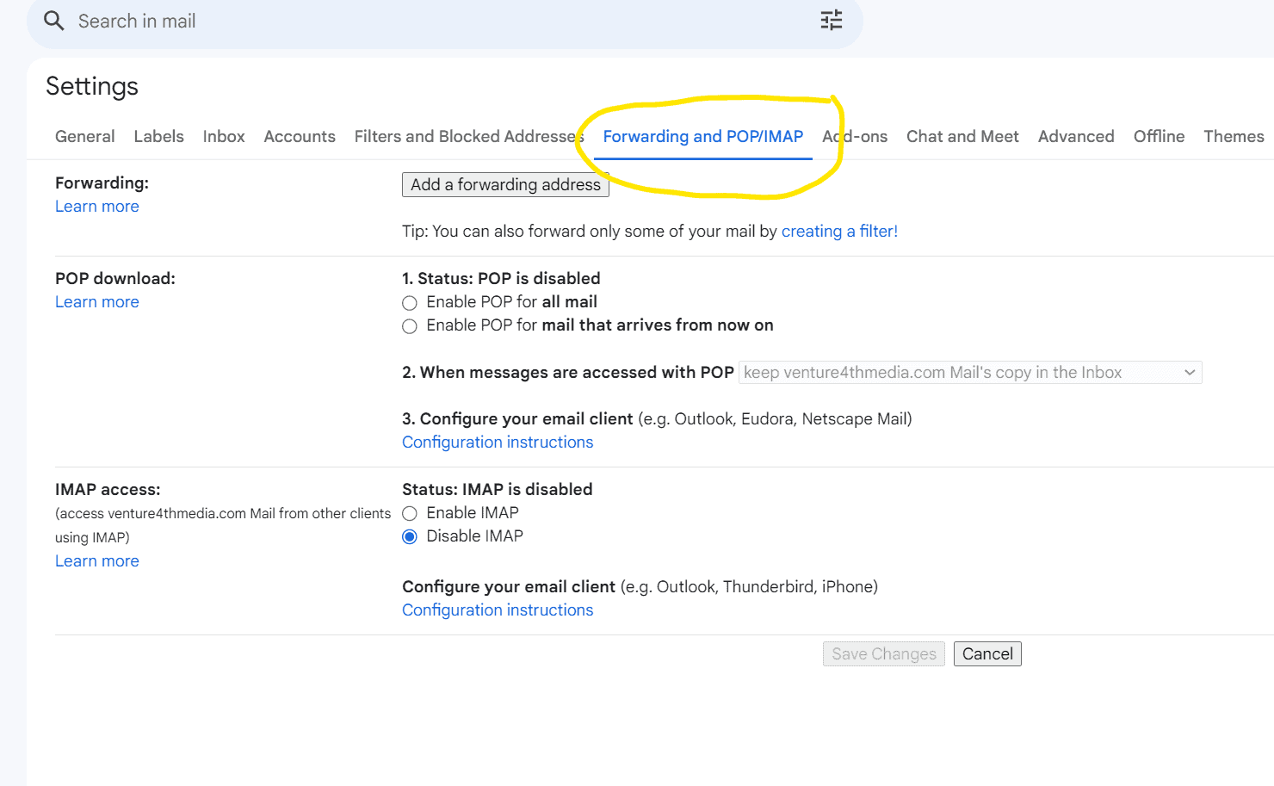The width and height of the screenshot is (1274, 786).
Task: Open POP Configuration instructions link
Action: (498, 443)
